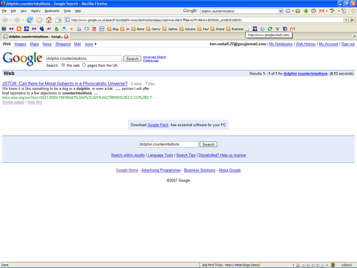The width and height of the screenshot is (357, 268).
Task: Click the bottom search input field
Action: [168, 144]
